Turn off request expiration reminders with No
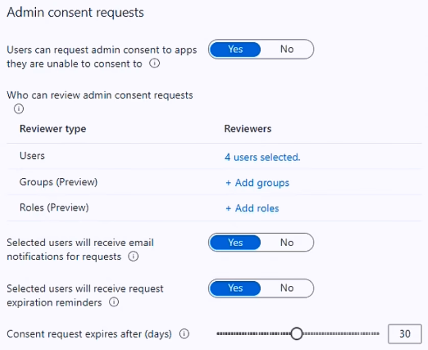 pos(287,288)
